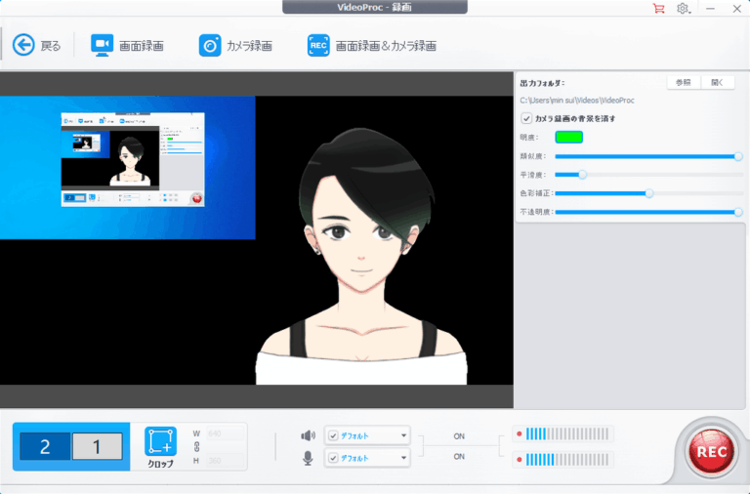Start recording with the red REC button
The width and height of the screenshot is (750, 494).
711,451
